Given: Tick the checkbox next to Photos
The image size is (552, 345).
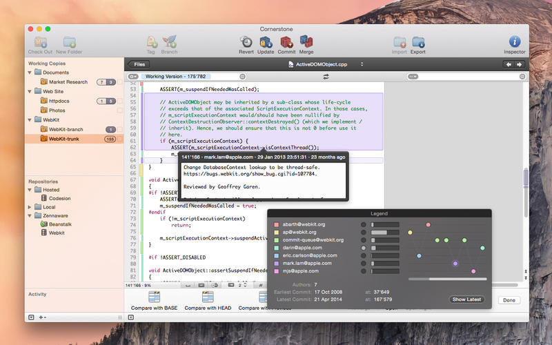Looking at the screenshot, I should pyautogui.click(x=119, y=110).
